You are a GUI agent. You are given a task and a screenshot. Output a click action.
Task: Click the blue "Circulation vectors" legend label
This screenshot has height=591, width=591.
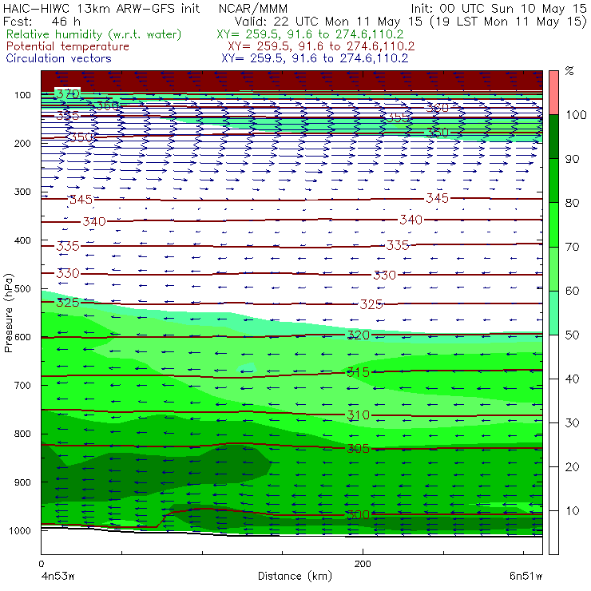click(x=59, y=58)
